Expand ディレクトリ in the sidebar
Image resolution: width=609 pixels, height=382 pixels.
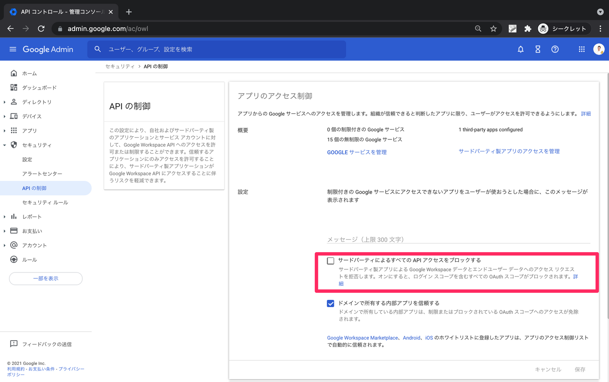(4, 102)
